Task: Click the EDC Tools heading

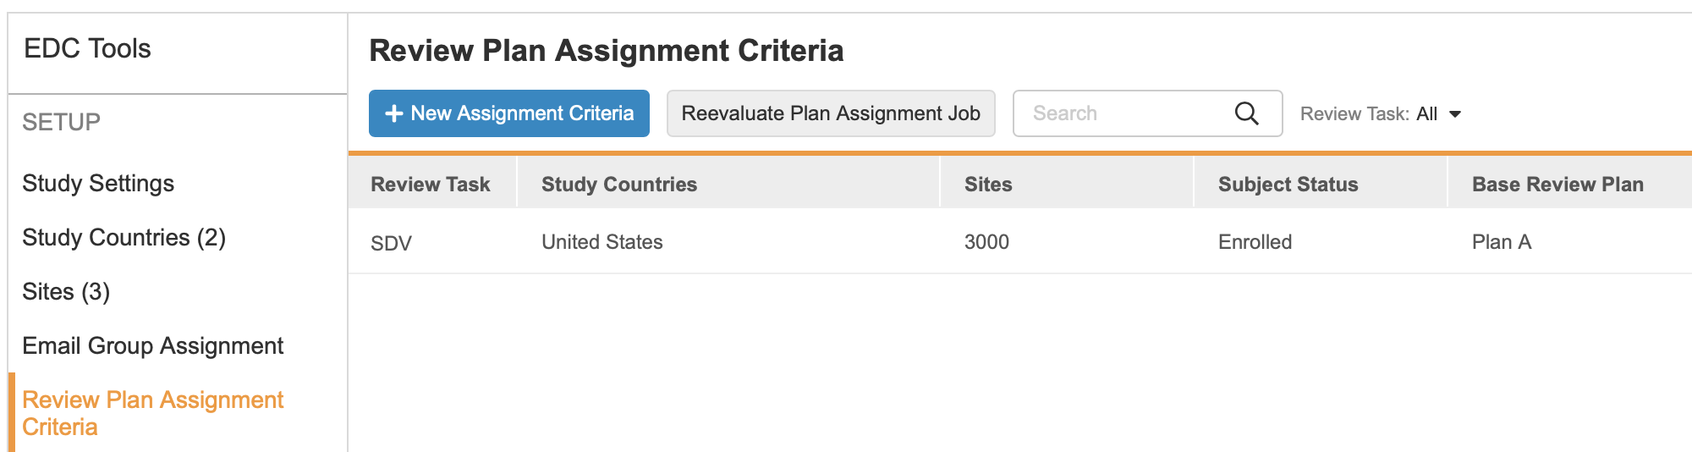Action: (87, 49)
